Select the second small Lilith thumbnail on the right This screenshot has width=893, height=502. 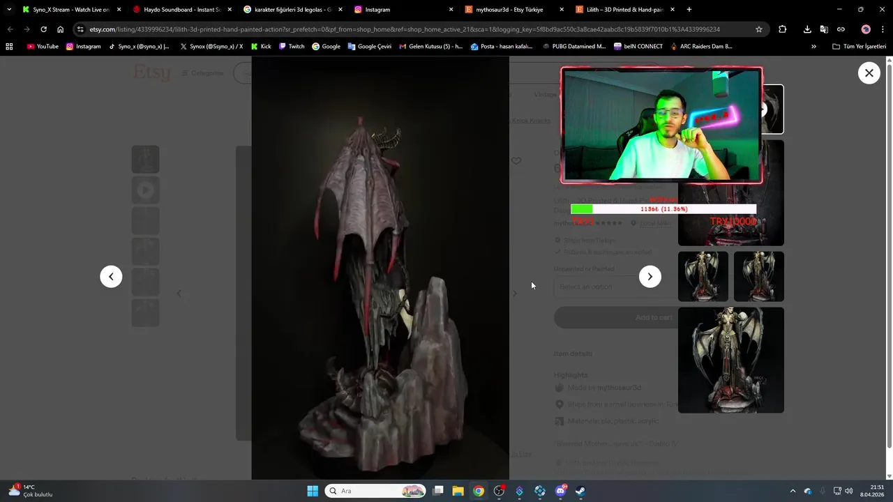(x=758, y=277)
